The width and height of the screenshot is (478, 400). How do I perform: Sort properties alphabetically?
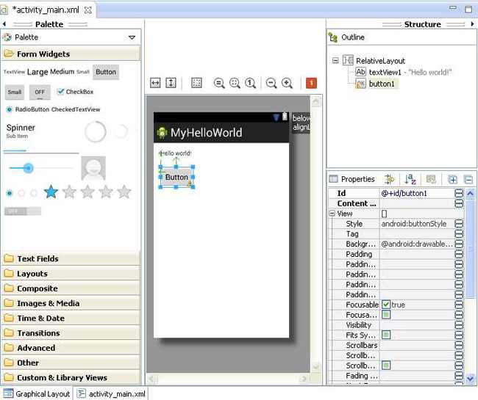tap(411, 179)
